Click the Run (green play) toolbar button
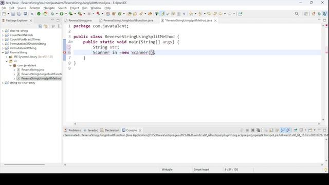This screenshot has width=329, height=185. [62, 14]
